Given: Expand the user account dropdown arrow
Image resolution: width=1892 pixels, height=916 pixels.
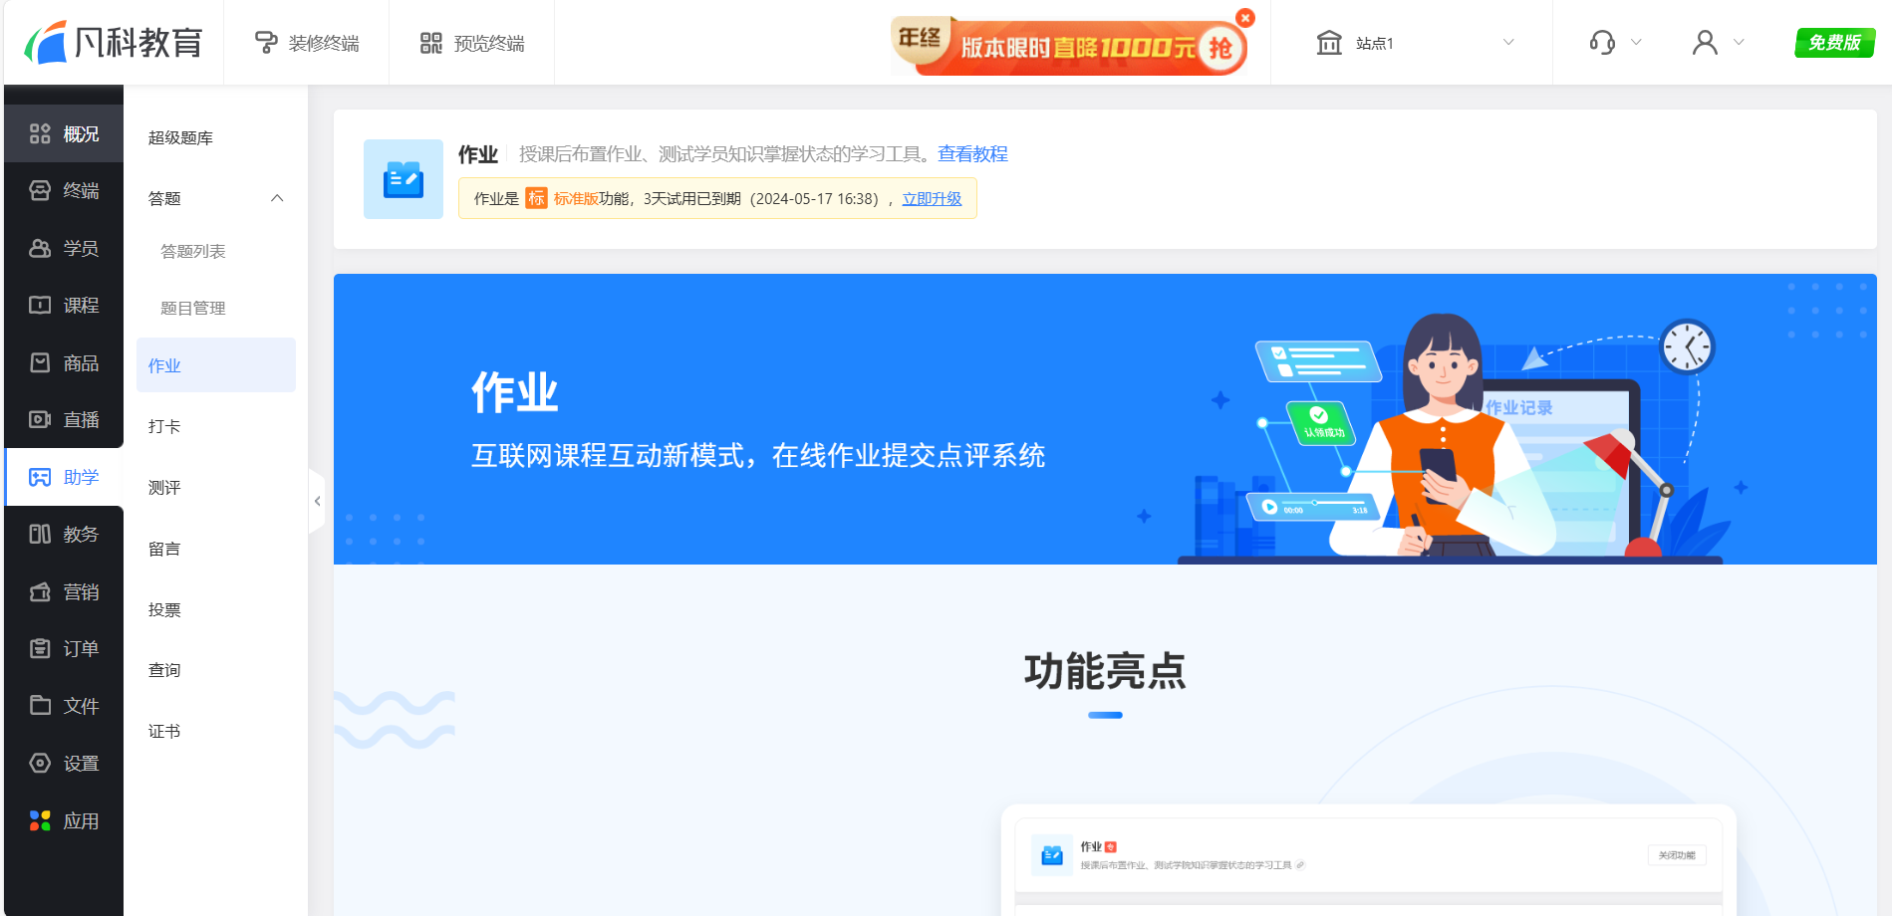Looking at the screenshot, I should click(x=1740, y=43).
